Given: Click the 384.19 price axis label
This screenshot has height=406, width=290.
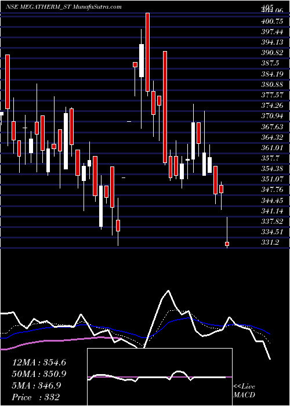Looking at the screenshot, I should click(x=272, y=74).
